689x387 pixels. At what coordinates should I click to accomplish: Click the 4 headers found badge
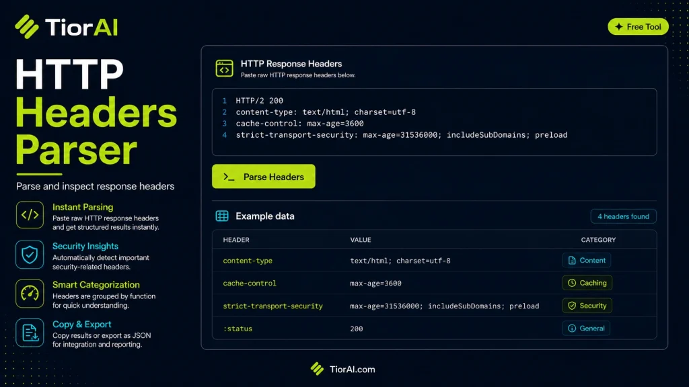click(x=623, y=216)
